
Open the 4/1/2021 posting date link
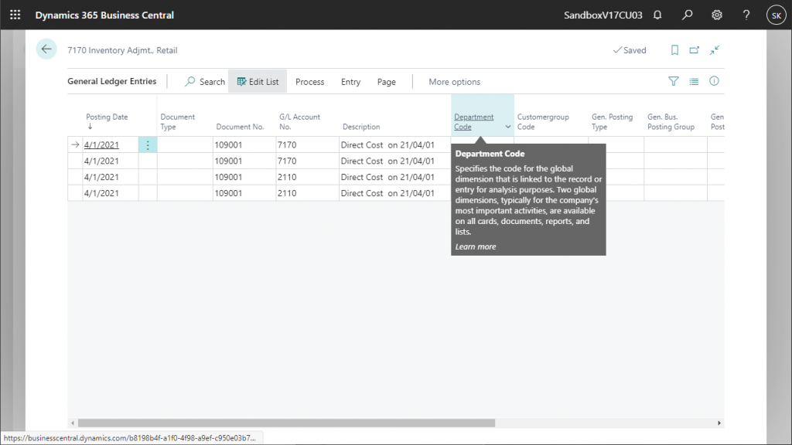tap(101, 144)
